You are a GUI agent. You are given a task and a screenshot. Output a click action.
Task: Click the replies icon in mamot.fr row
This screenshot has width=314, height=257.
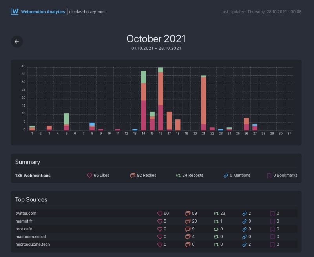188,221
